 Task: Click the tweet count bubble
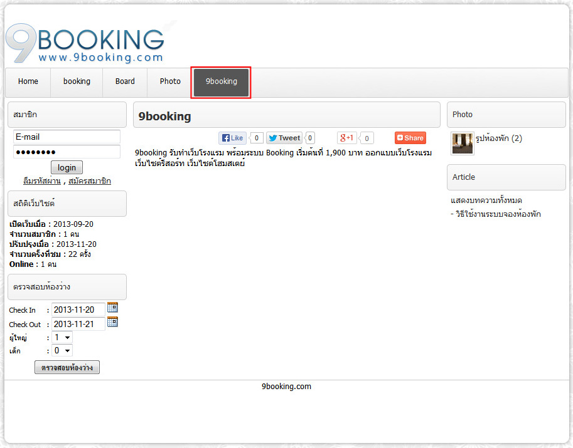pos(310,138)
